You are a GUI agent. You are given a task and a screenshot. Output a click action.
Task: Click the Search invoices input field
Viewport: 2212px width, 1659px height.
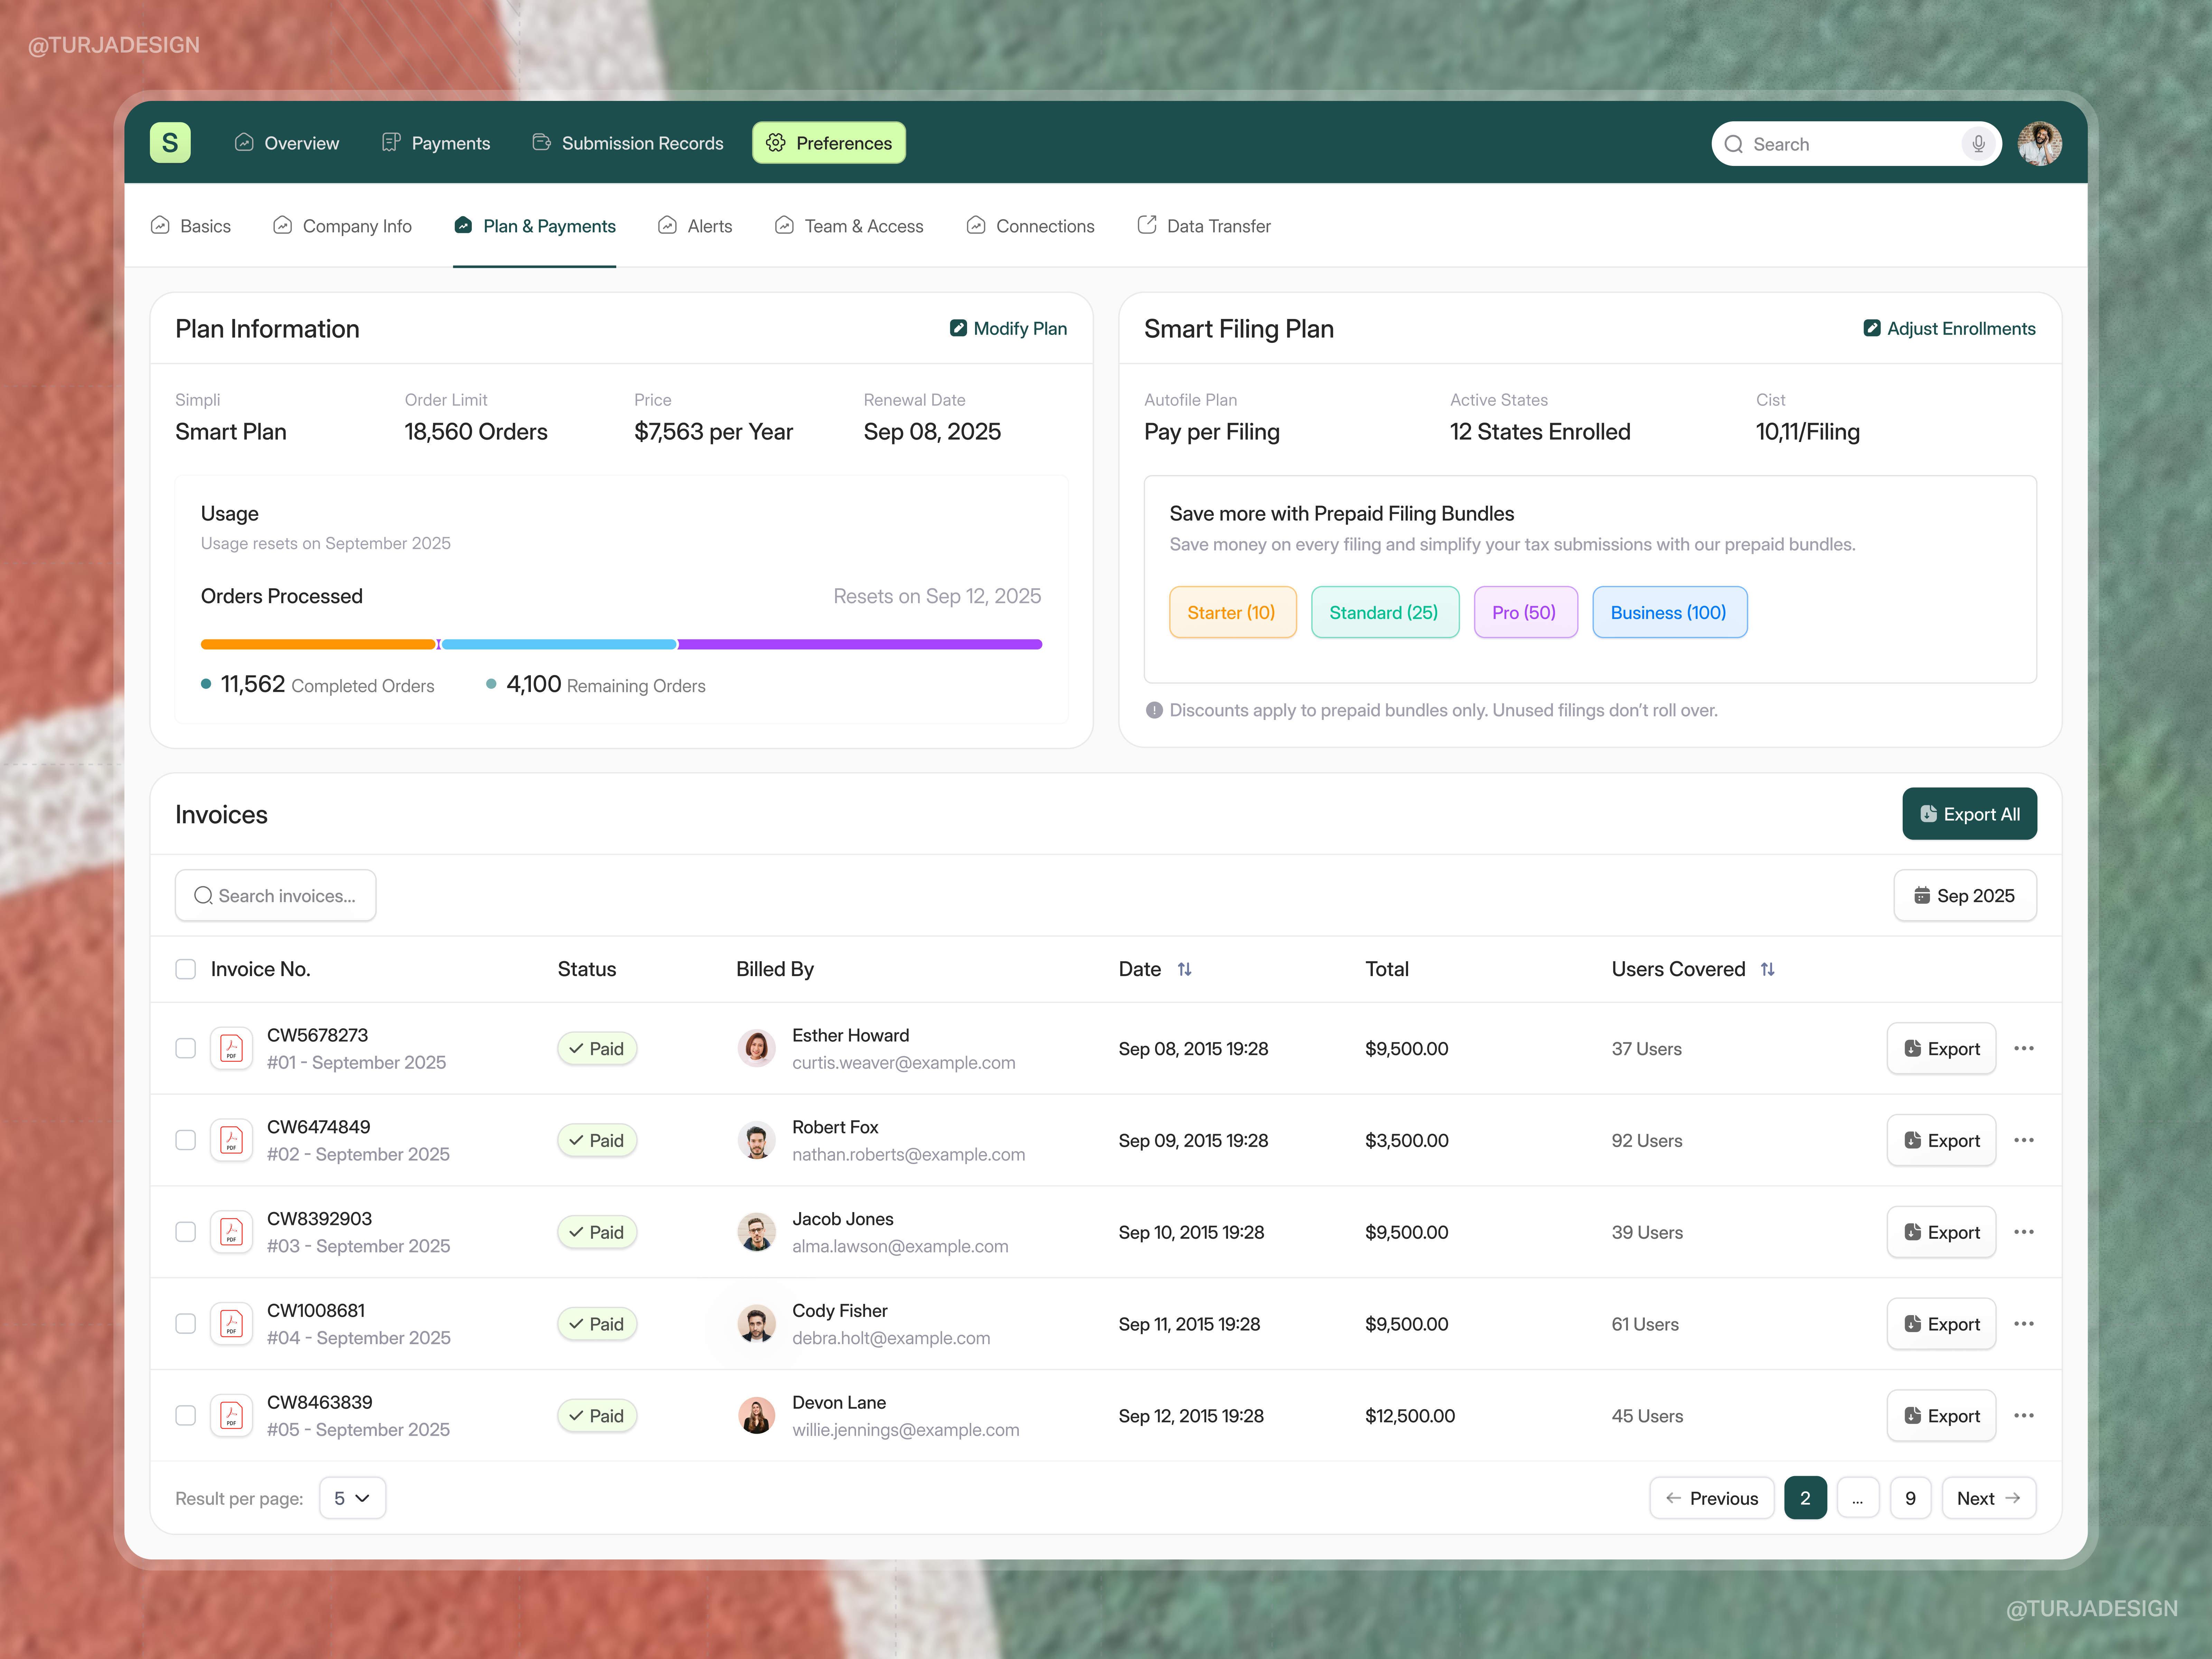(x=276, y=895)
